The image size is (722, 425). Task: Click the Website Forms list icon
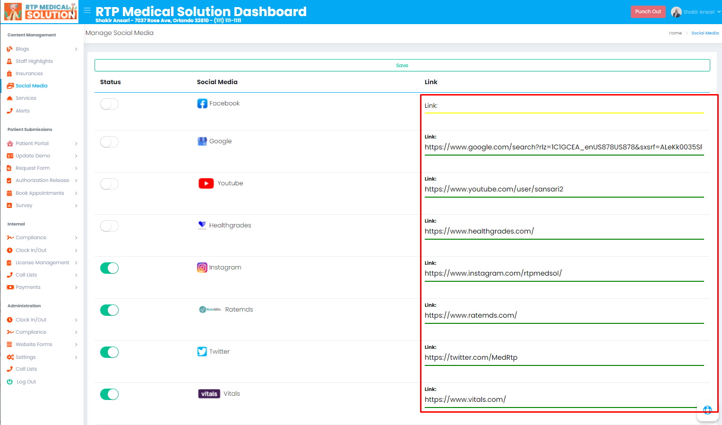point(9,344)
